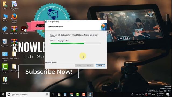Open the Windows Start menu
The width and height of the screenshot is (172, 97).
click(x=3, y=95)
